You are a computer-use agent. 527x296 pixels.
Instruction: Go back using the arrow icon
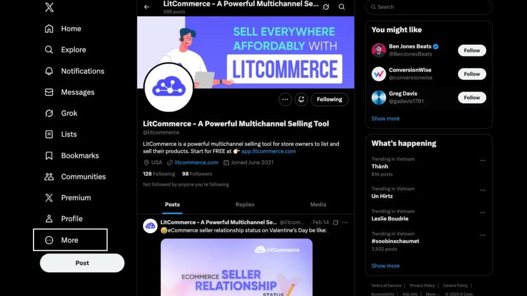click(147, 7)
